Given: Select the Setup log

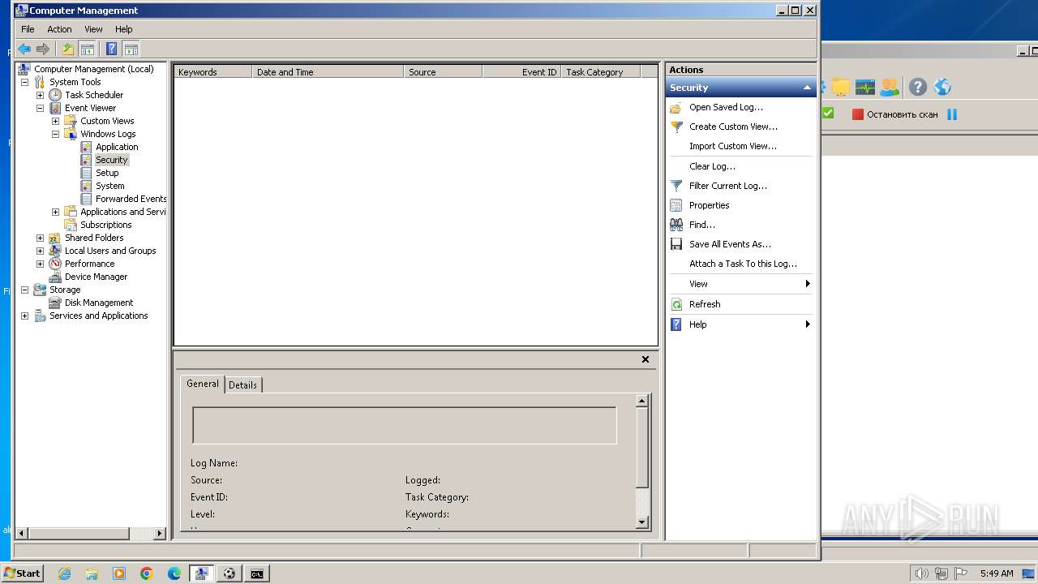Looking at the screenshot, I should click(x=107, y=173).
